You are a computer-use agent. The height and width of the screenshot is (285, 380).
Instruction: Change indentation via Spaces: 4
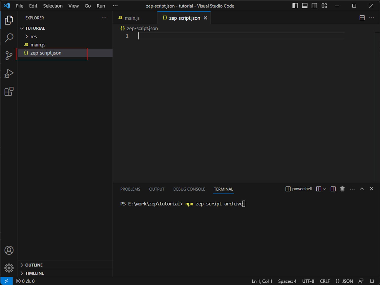[x=287, y=281]
